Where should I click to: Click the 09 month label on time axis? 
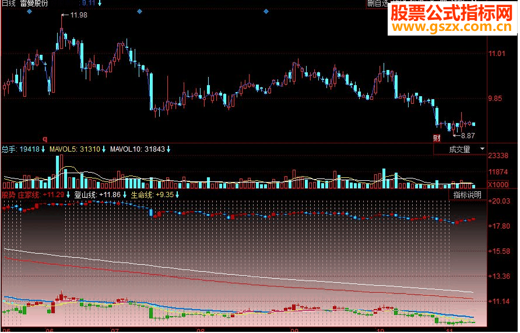(x=295, y=331)
